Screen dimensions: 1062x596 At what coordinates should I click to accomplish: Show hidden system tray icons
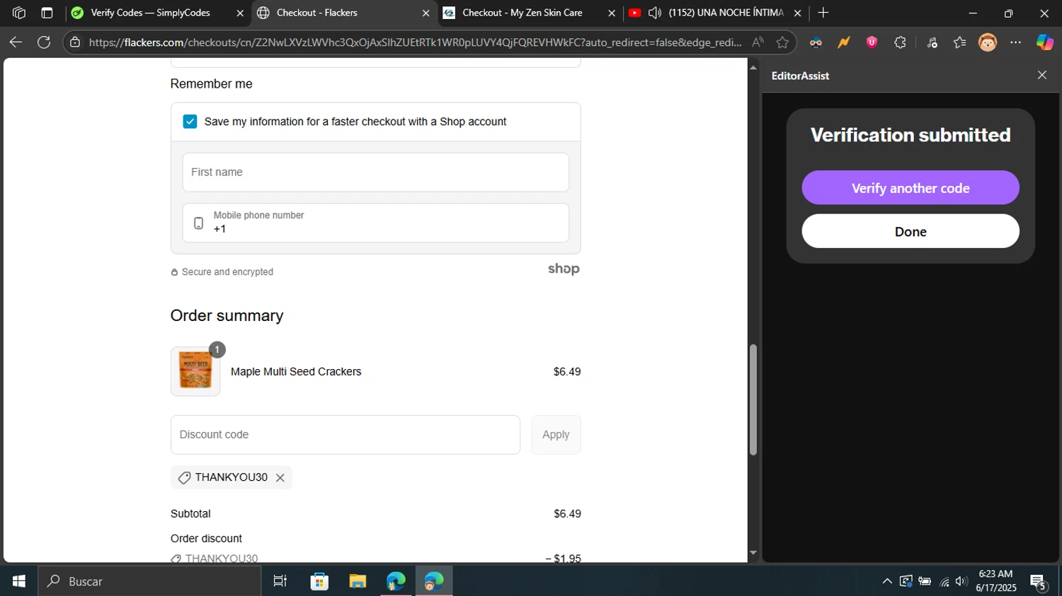coord(886,581)
